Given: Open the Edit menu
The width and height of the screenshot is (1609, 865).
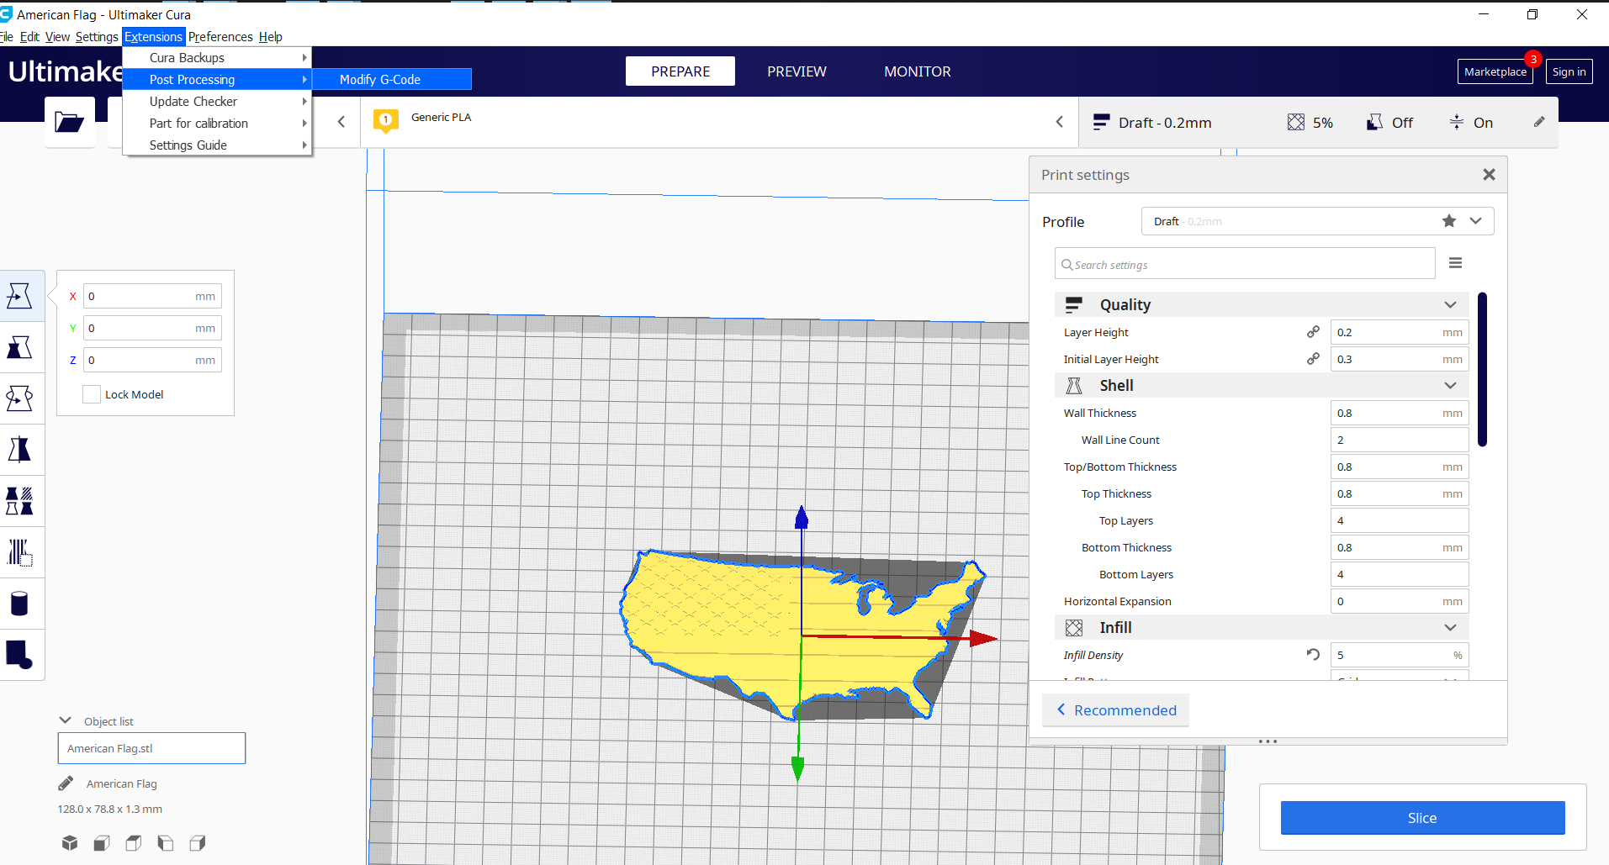Looking at the screenshot, I should tap(29, 36).
